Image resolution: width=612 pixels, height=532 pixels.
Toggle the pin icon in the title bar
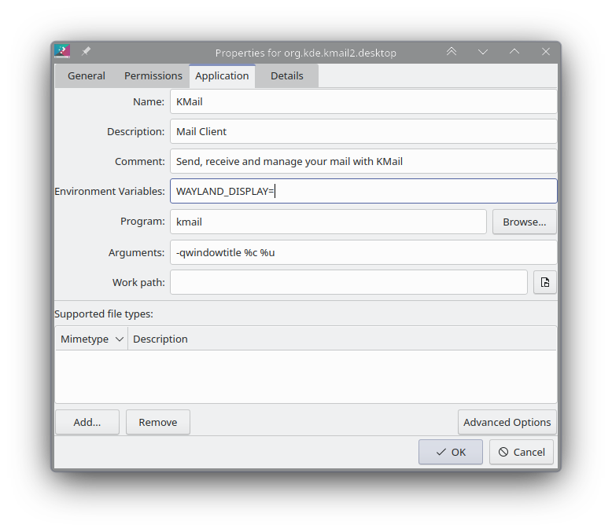point(86,51)
